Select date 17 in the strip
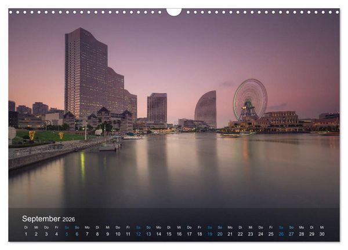348x250 pixels. [x=189, y=234]
